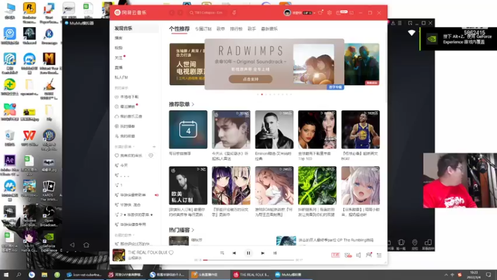The image size is (497, 280).
Task: Collapse the 收藏的歌单 section header
Action: (x=124, y=235)
